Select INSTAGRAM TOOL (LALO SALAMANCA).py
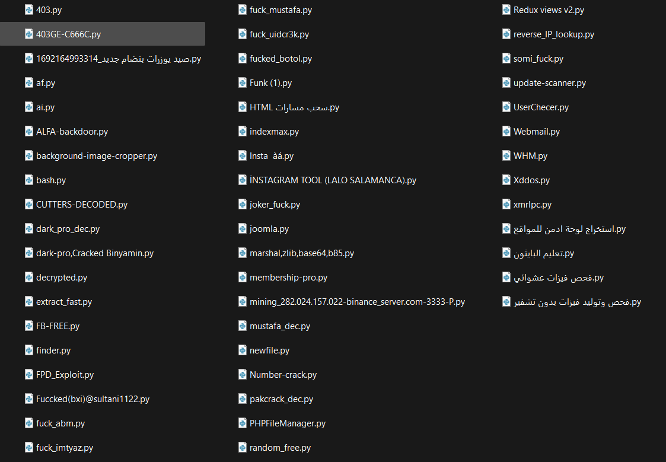The image size is (666, 462). 333,180
